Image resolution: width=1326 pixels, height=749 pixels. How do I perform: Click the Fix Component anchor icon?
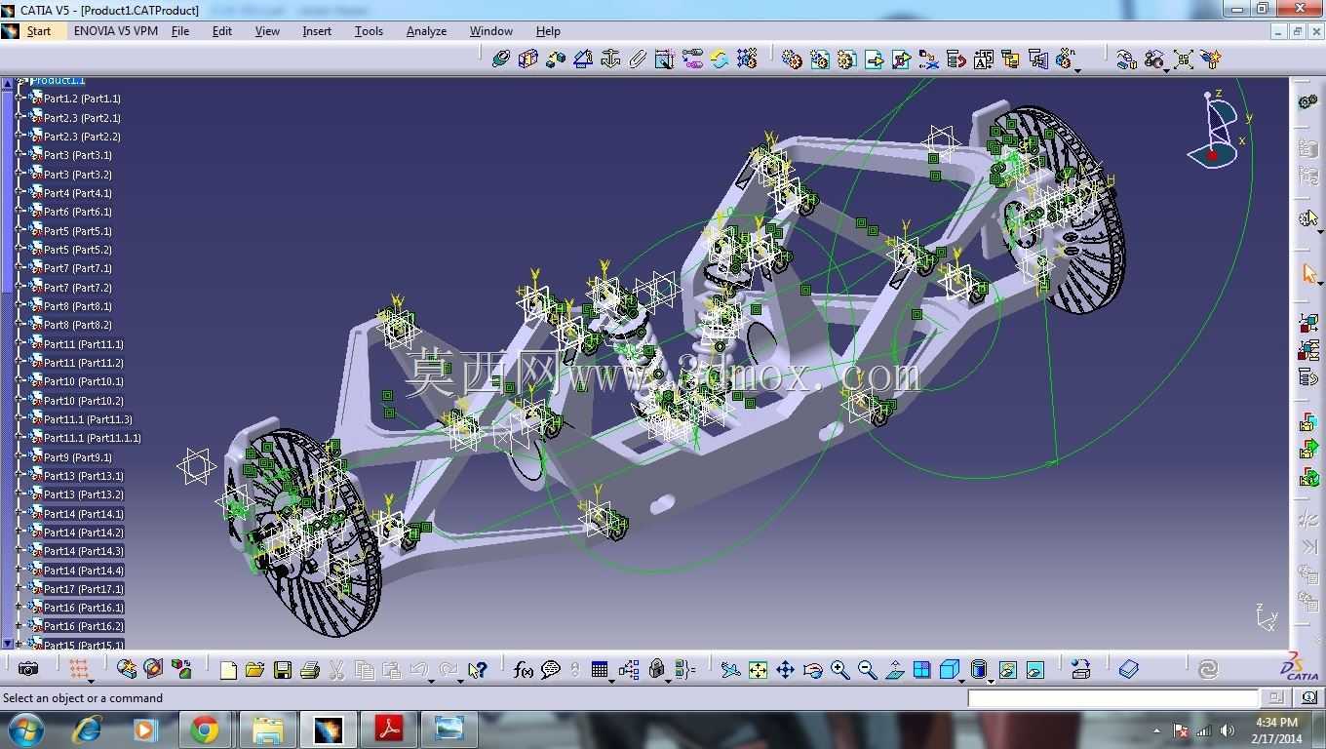click(610, 59)
